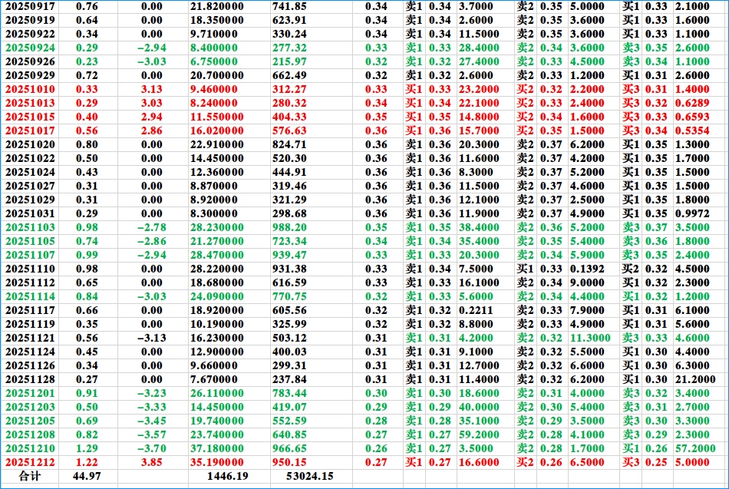
Task: Click green date 20250926
Action: coord(30,62)
